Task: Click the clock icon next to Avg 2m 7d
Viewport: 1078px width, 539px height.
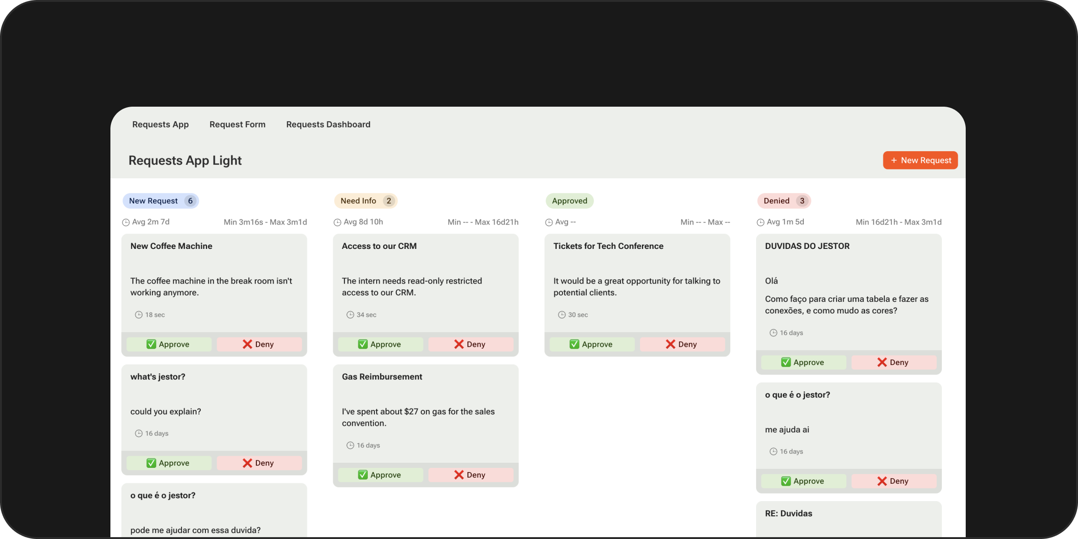Action: [125, 222]
